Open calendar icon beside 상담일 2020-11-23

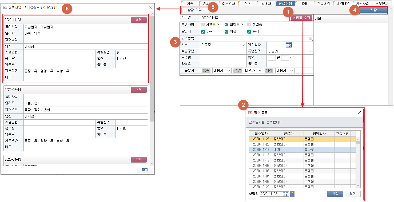click(x=285, y=194)
